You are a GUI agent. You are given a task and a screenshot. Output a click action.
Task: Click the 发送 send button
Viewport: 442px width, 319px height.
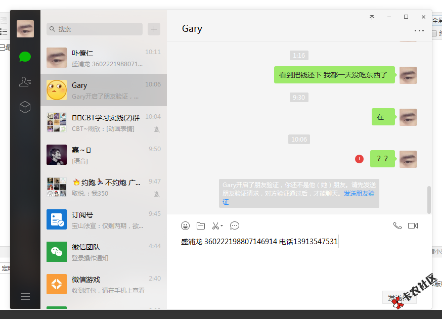399,297
